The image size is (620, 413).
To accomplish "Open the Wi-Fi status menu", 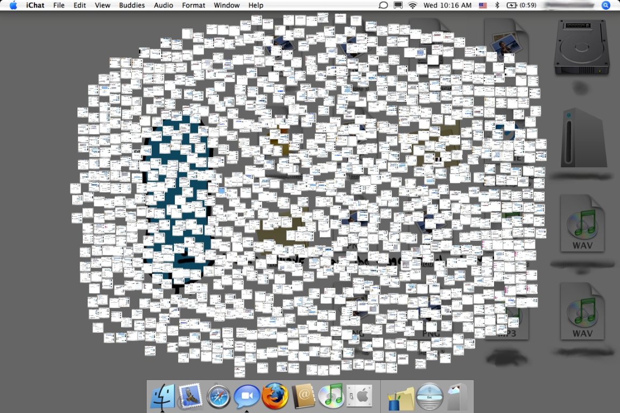I will pos(413,5).
